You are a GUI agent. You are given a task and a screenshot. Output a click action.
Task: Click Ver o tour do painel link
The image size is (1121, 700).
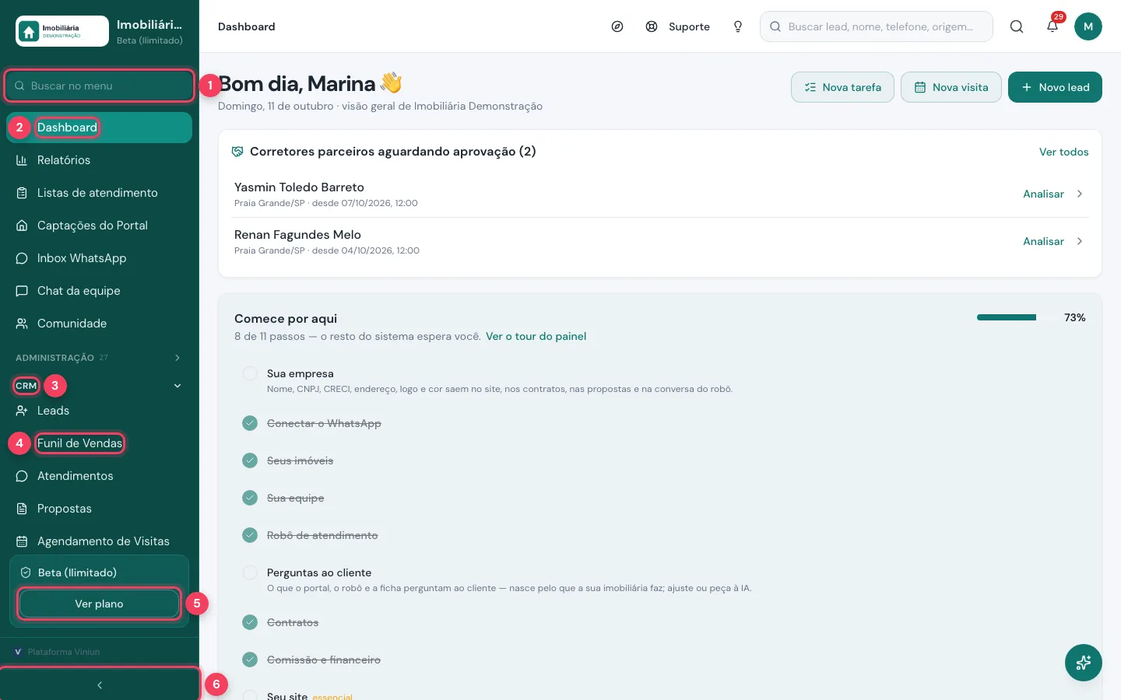536,336
